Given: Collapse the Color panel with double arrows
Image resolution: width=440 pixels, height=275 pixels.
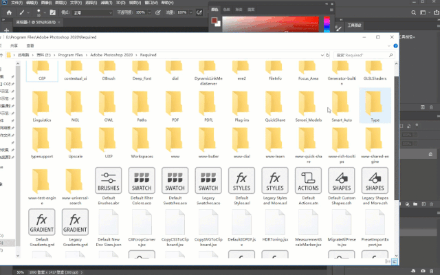Looking at the screenshot, I should 327,4.
